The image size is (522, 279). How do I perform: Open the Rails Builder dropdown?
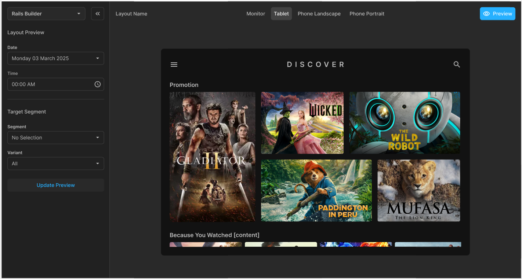(46, 14)
